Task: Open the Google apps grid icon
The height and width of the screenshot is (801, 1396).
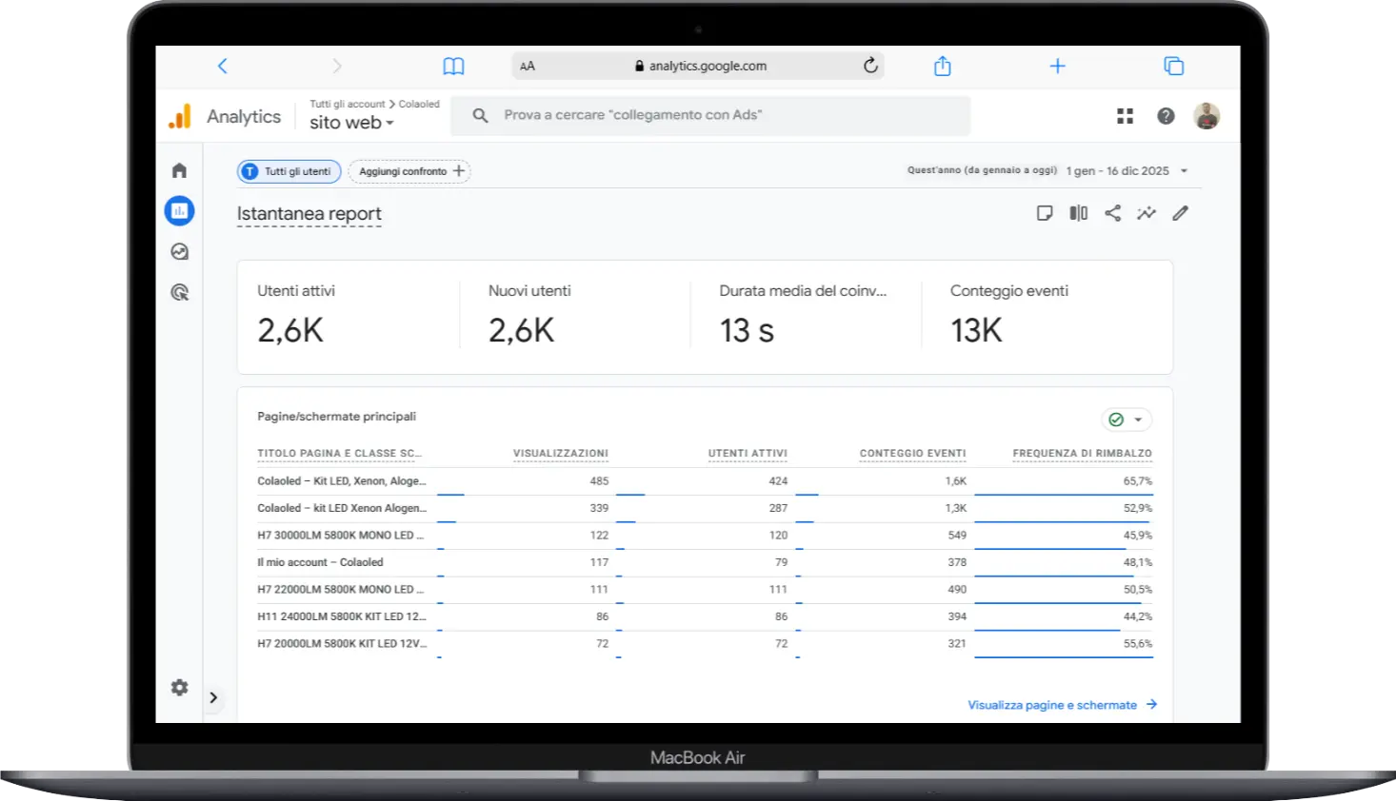Action: pyautogui.click(x=1125, y=116)
